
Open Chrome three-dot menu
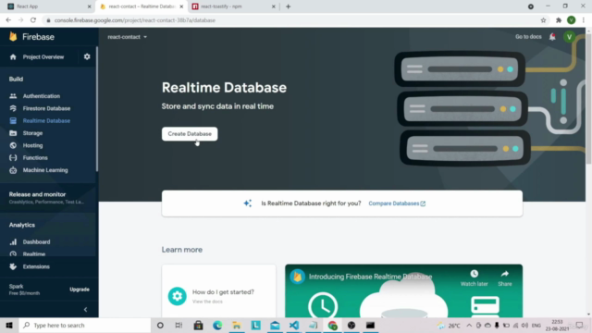click(584, 20)
